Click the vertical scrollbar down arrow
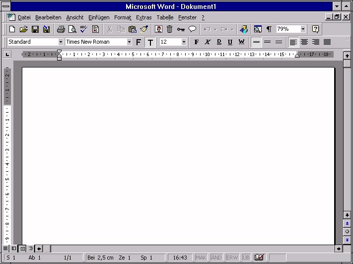This screenshot has height=264, width=353. (347, 215)
